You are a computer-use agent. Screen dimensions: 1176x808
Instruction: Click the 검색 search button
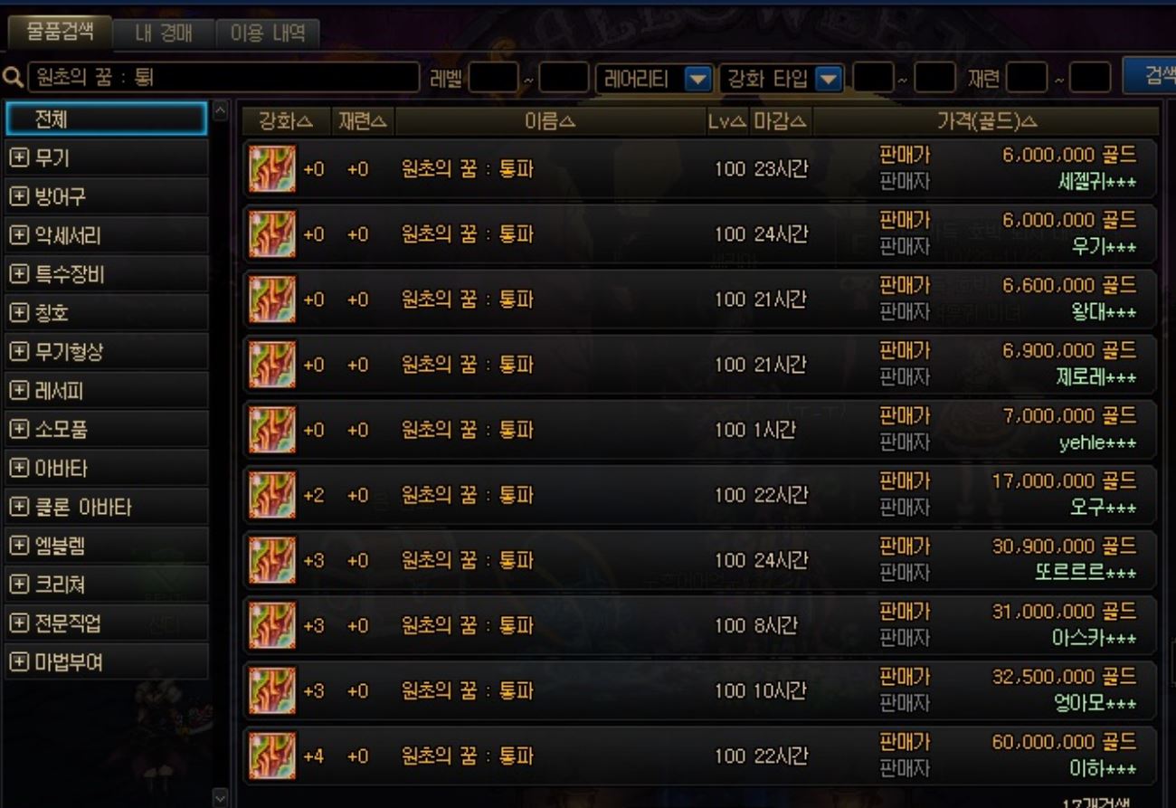[x=1150, y=76]
